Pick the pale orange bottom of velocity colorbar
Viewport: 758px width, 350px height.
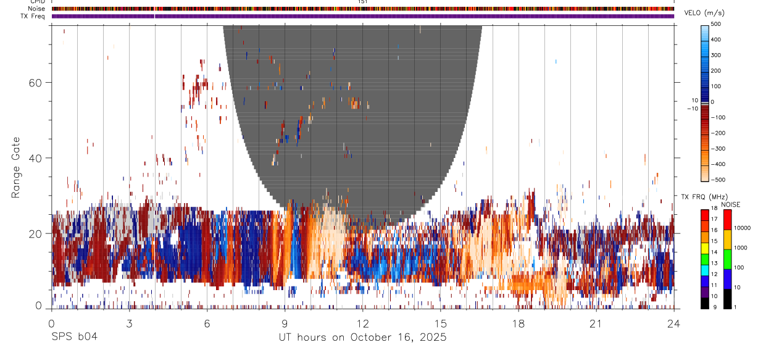click(x=705, y=173)
